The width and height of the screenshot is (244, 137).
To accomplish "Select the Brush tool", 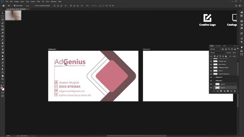I will tap(3, 40).
